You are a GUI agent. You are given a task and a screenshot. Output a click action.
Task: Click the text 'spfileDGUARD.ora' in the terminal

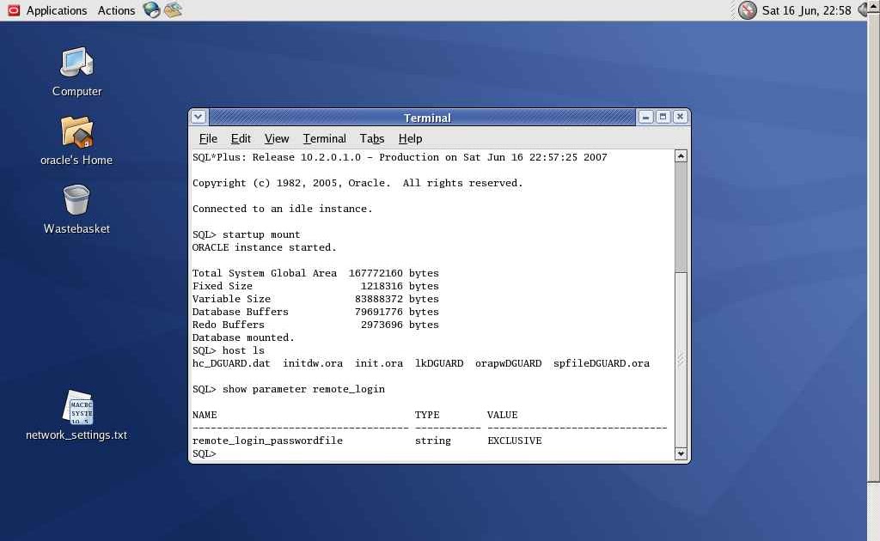tap(601, 363)
